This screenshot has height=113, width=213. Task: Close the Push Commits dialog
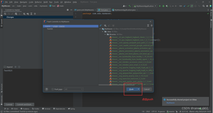coord(151,21)
